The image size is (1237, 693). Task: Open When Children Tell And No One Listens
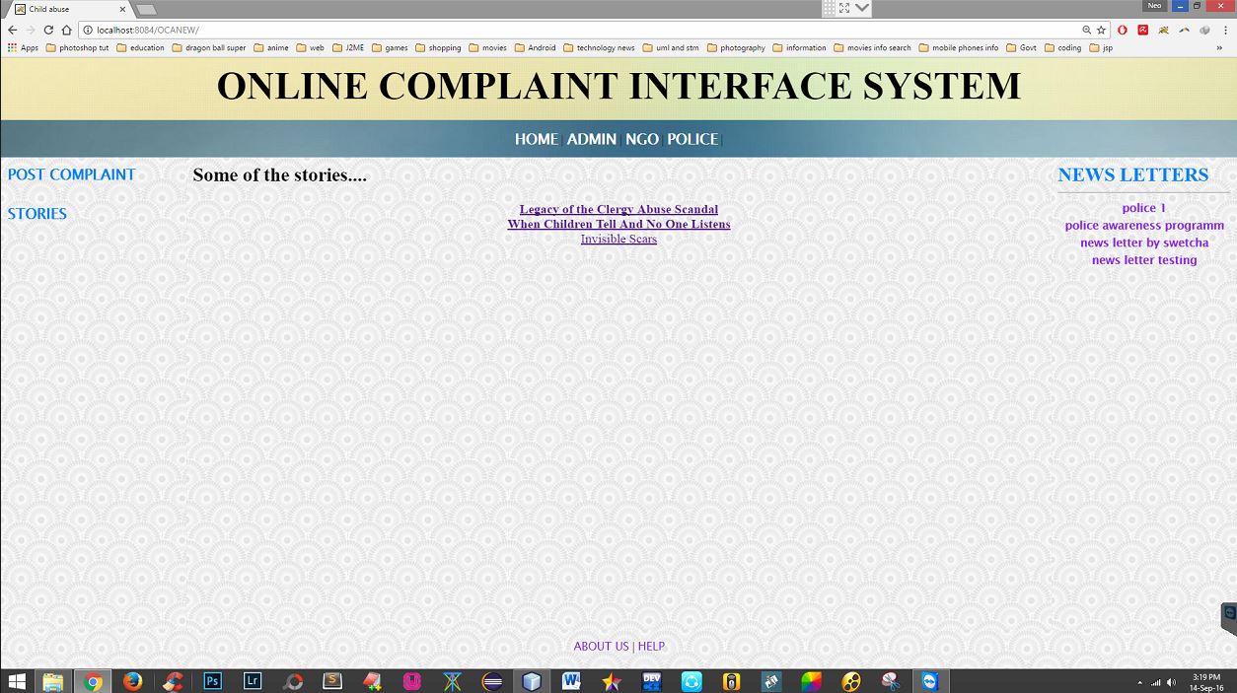[x=618, y=224]
